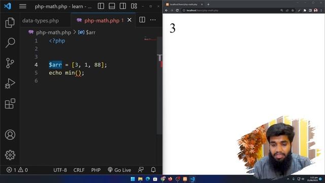Split the editor to the right
The height and width of the screenshot is (183, 325).
[x=142, y=20]
